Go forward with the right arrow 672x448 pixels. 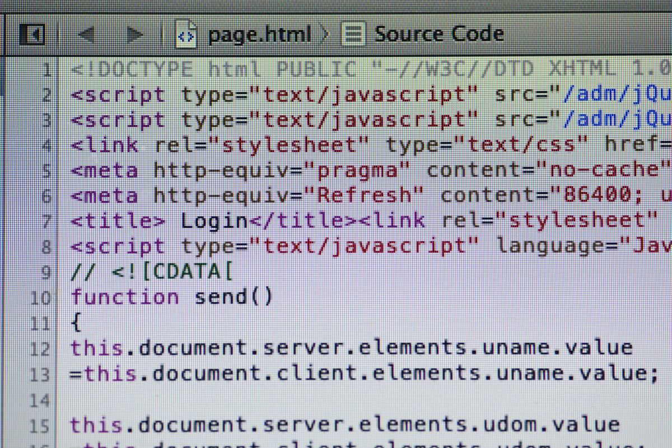click(134, 35)
